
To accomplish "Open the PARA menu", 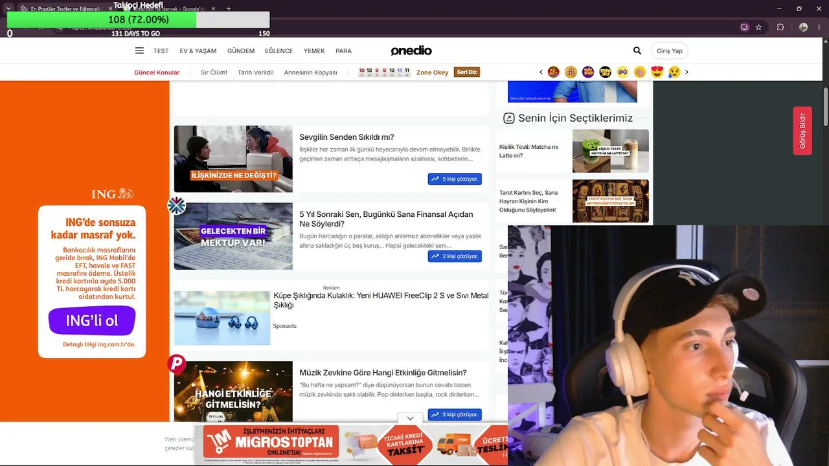I will click(x=343, y=51).
